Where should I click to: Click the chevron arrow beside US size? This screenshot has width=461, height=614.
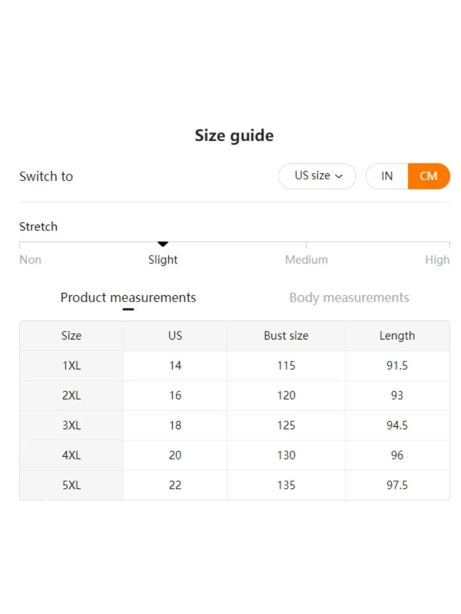tap(339, 176)
